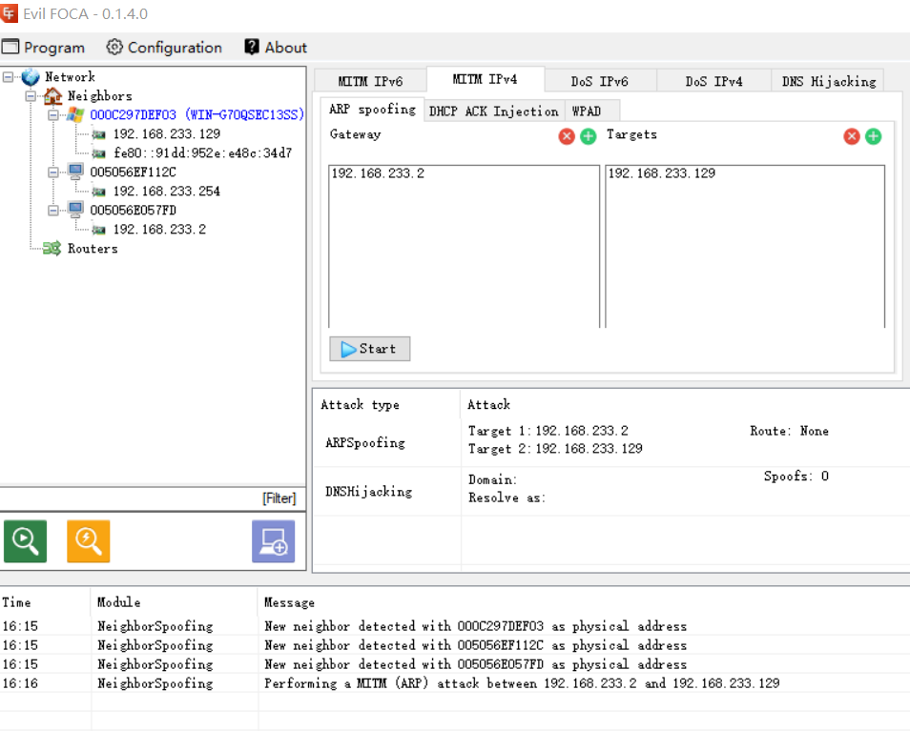
Task: Select 192.168.233.129 in Targets list
Action: [x=662, y=173]
